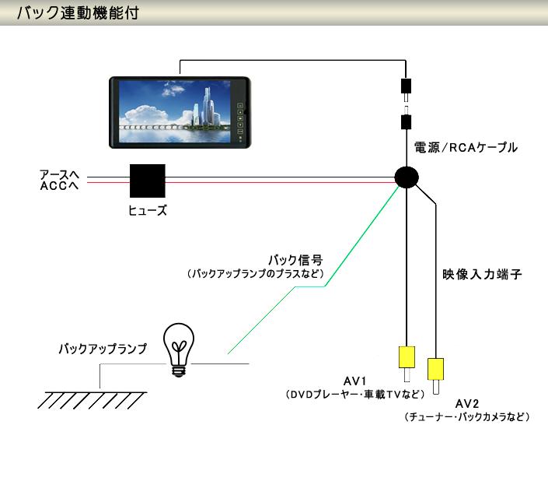Image resolution: width=548 pixels, height=488 pixels.
Task: Click the AV1 label text
Action: (x=354, y=381)
